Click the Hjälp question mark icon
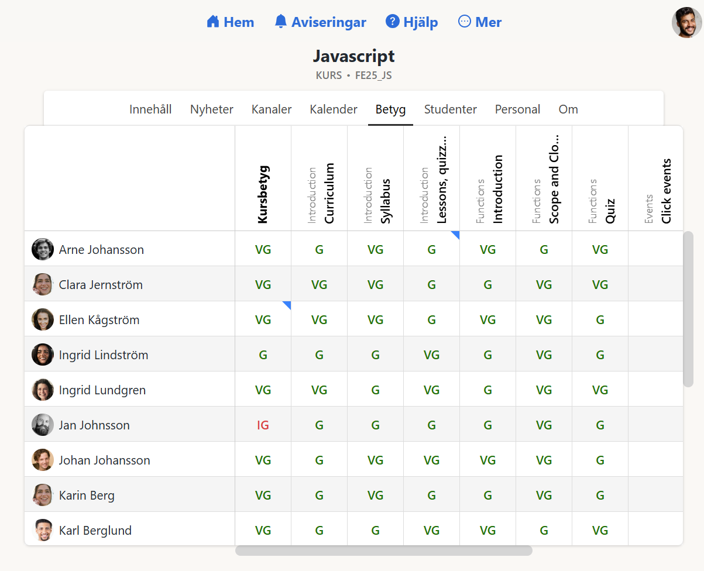Viewport: 704px width, 571px height. [x=392, y=22]
